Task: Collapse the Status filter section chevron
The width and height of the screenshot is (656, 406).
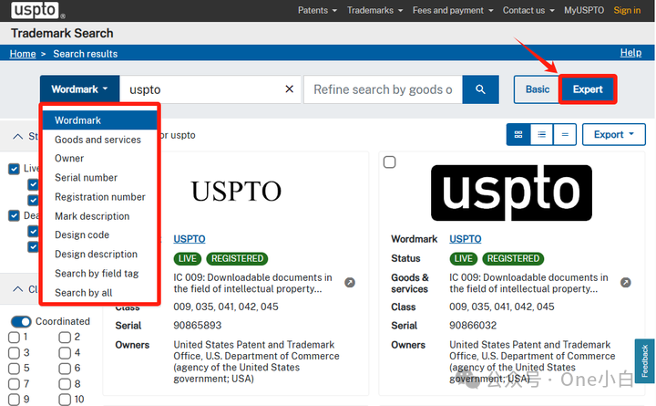Action: 17,136
